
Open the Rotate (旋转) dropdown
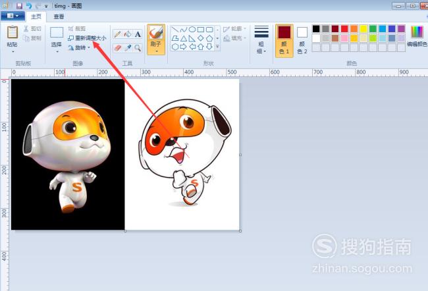[79, 48]
